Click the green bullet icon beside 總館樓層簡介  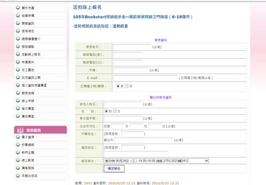(18, 39)
